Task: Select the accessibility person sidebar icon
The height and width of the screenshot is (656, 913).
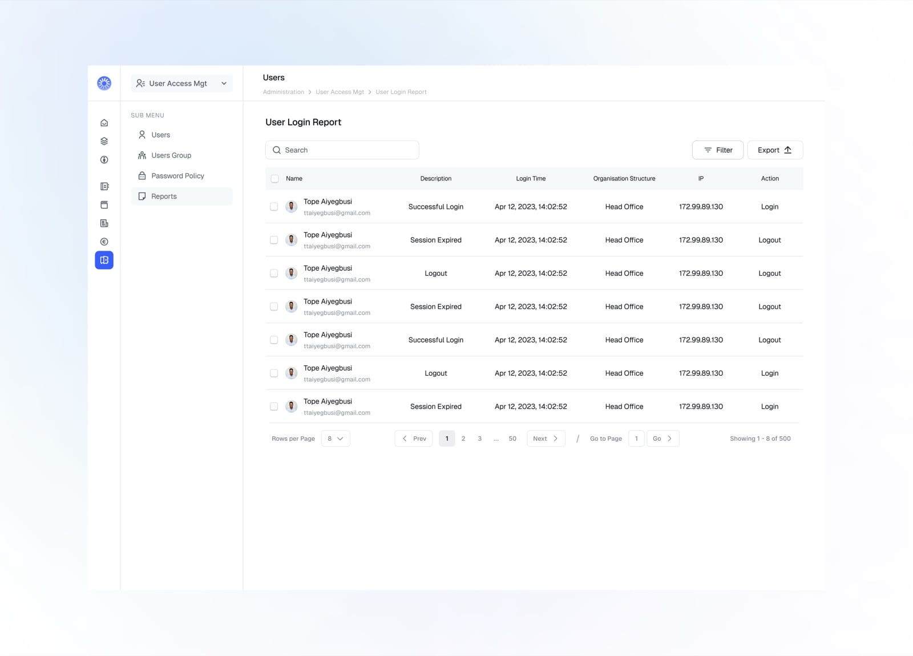Action: (104, 160)
